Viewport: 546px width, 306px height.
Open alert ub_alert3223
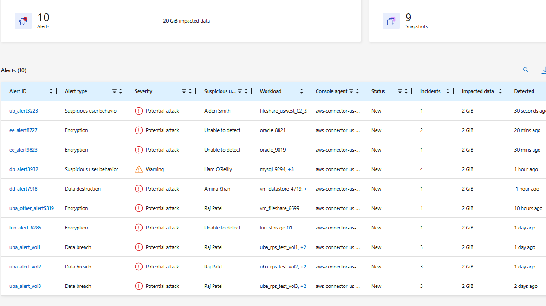[23, 111]
